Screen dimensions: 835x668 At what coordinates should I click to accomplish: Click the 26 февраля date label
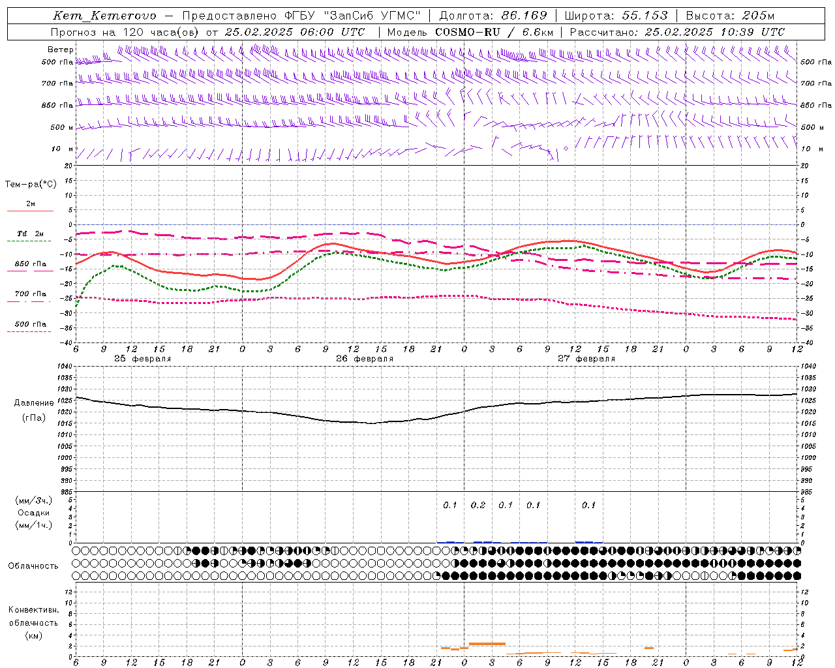[365, 359]
